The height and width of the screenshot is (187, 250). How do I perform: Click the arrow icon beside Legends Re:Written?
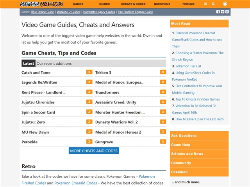(89, 82)
